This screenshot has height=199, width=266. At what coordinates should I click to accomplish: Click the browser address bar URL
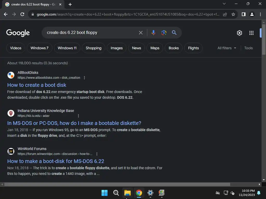[128, 15]
